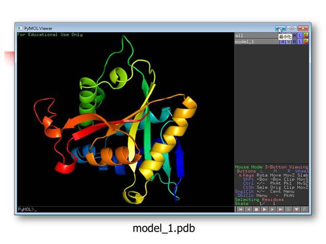The width and height of the screenshot is (326, 244).
Task: Toggle sequence viewer S button
Action: 288,210
